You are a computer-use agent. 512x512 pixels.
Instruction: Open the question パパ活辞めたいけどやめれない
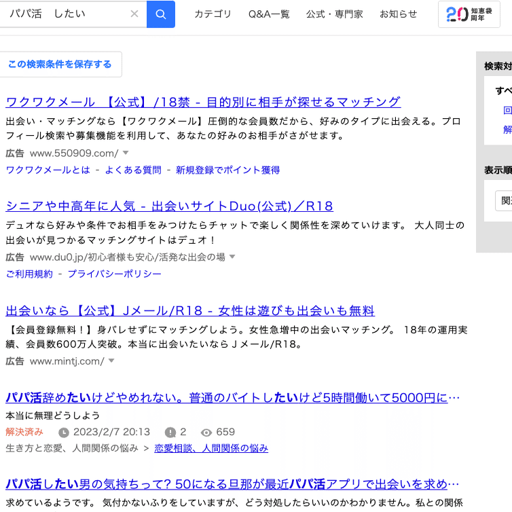(x=232, y=397)
